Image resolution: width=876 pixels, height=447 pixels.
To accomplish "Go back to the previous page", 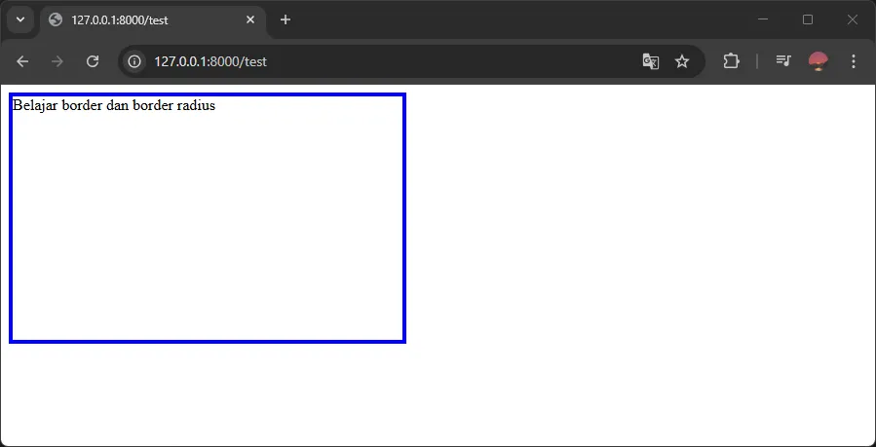I will tap(22, 61).
